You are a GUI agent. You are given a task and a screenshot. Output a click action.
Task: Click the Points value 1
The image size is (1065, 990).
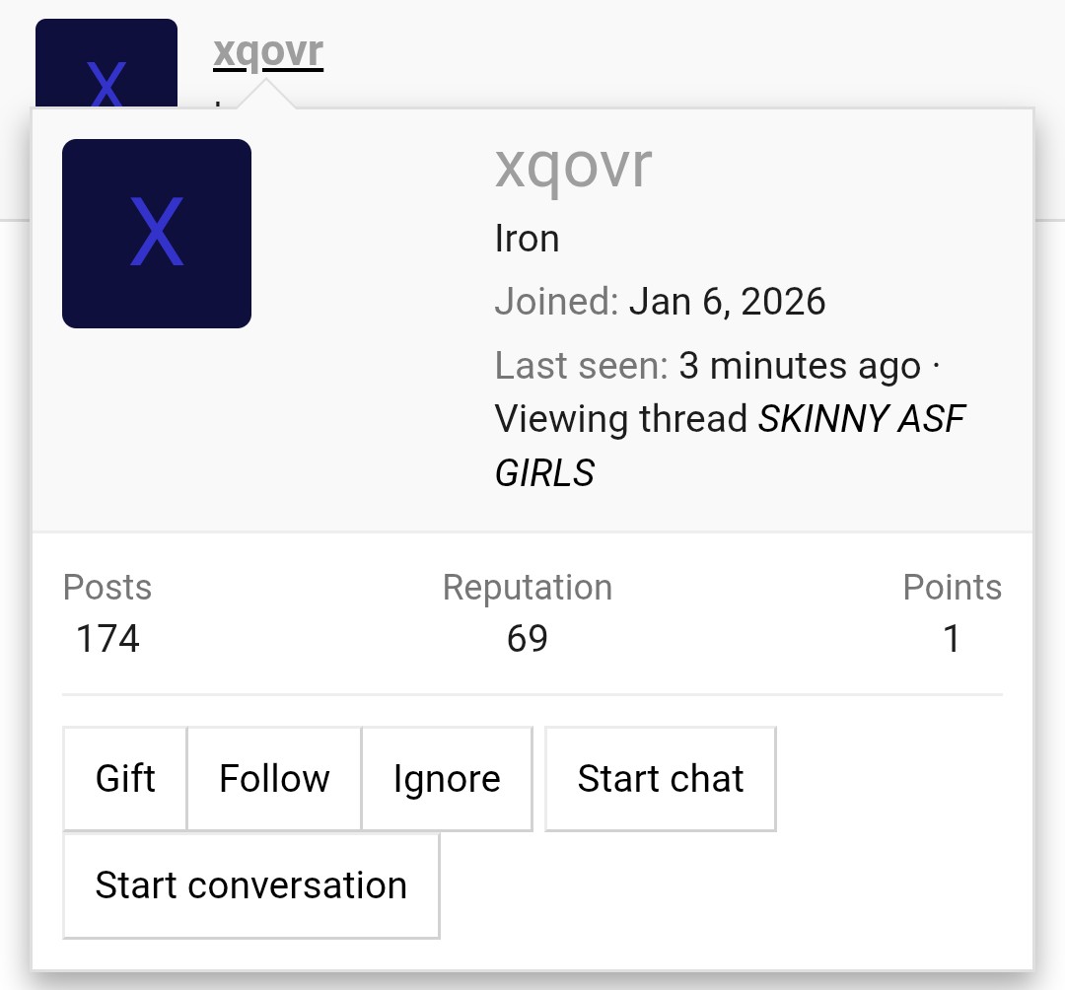(x=952, y=639)
